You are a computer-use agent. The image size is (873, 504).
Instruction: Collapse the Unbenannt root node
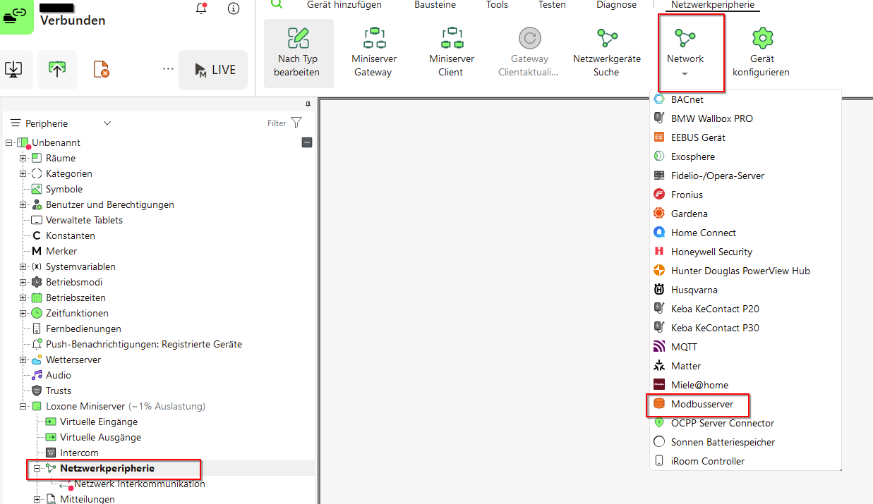(x=9, y=142)
